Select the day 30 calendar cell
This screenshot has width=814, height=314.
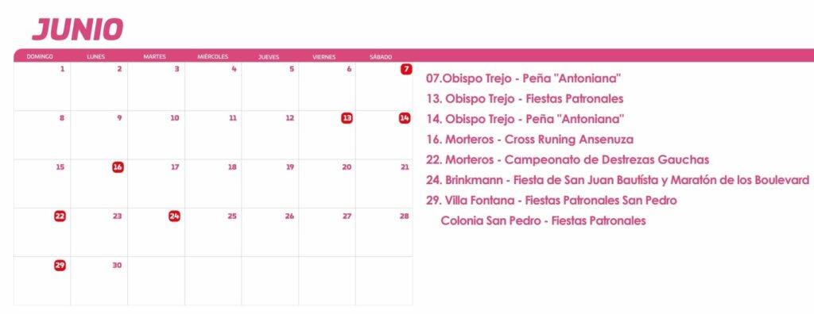[99, 281]
